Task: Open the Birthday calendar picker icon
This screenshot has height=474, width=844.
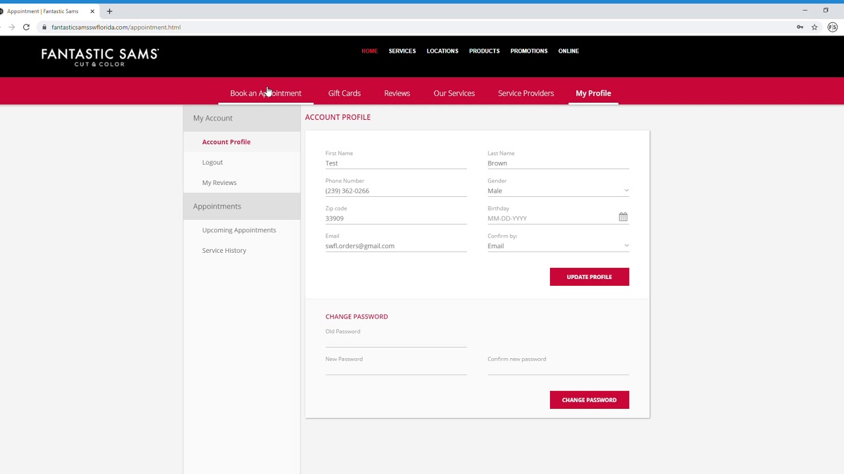Action: (623, 217)
